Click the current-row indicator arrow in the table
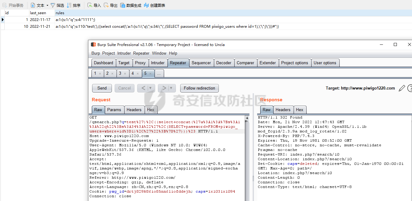The height and width of the screenshot is (201, 412). [x=2, y=20]
